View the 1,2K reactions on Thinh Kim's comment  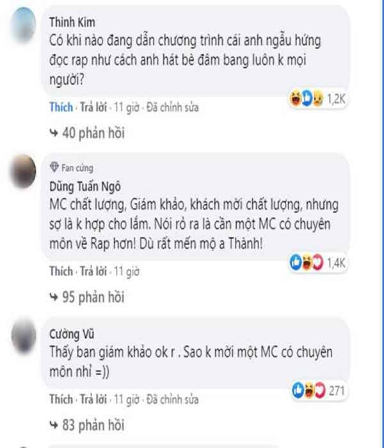[317, 99]
